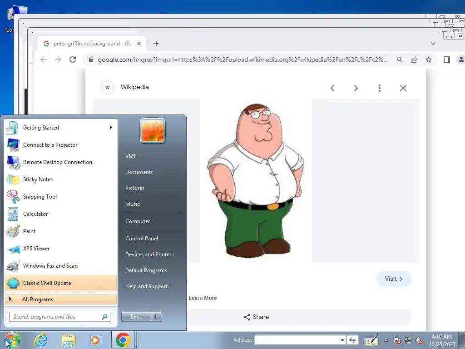Click the Paint palette icon

pyautogui.click(x=13, y=231)
